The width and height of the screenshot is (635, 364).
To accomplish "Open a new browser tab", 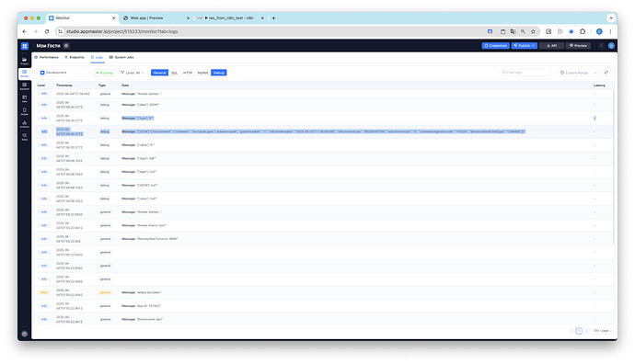I will (273, 17).
